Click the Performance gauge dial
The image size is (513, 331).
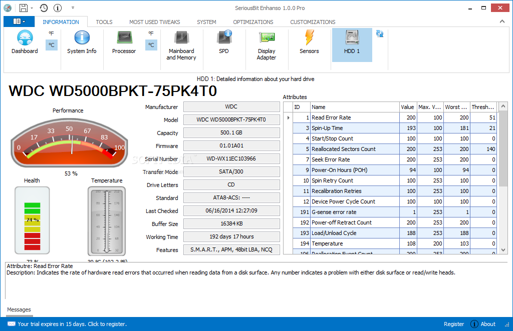click(x=69, y=143)
